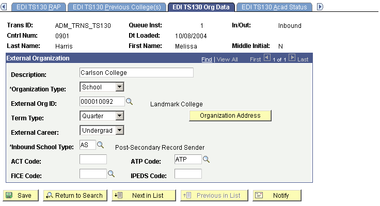Viewport: 380px width, 206px height.
Task: Open lookup for ATP Code
Action: point(206,159)
